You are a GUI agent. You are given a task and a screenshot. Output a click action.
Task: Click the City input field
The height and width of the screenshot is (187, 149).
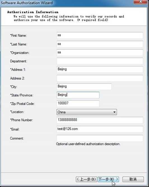click(84, 87)
